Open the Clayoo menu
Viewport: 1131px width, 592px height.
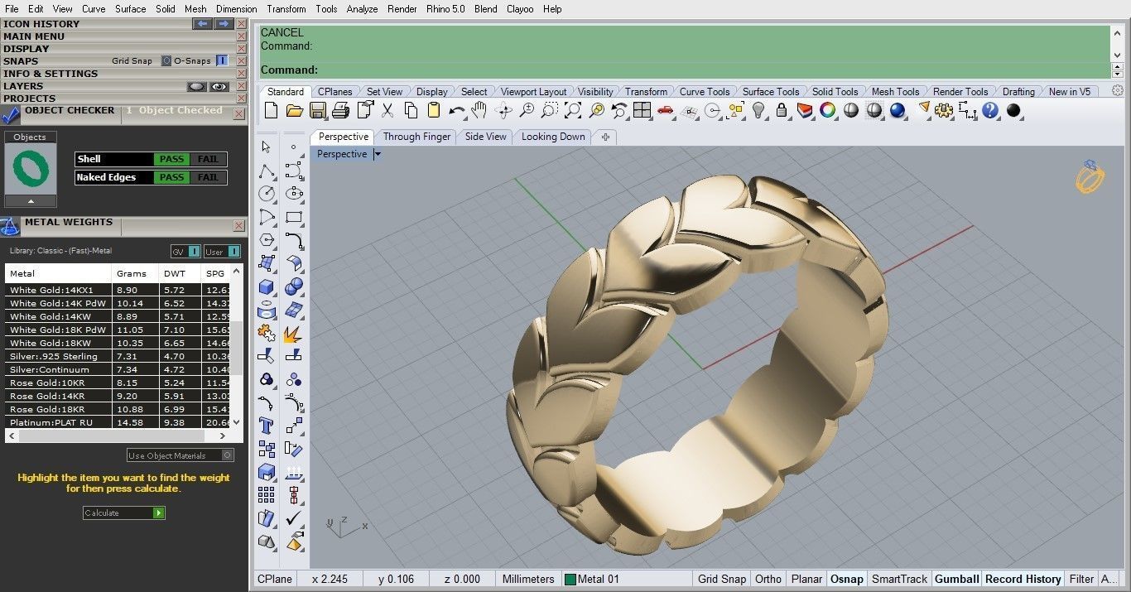click(x=520, y=9)
